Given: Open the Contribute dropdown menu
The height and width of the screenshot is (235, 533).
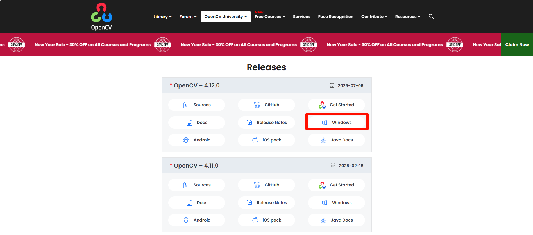Looking at the screenshot, I should tap(374, 17).
